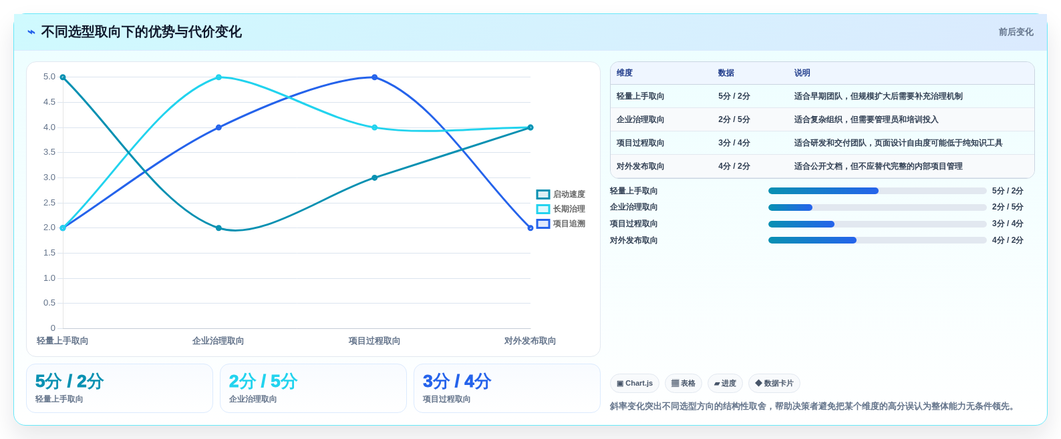1061x439 pixels.
Task: Click the 前后变化 label in header
Action: (1016, 32)
